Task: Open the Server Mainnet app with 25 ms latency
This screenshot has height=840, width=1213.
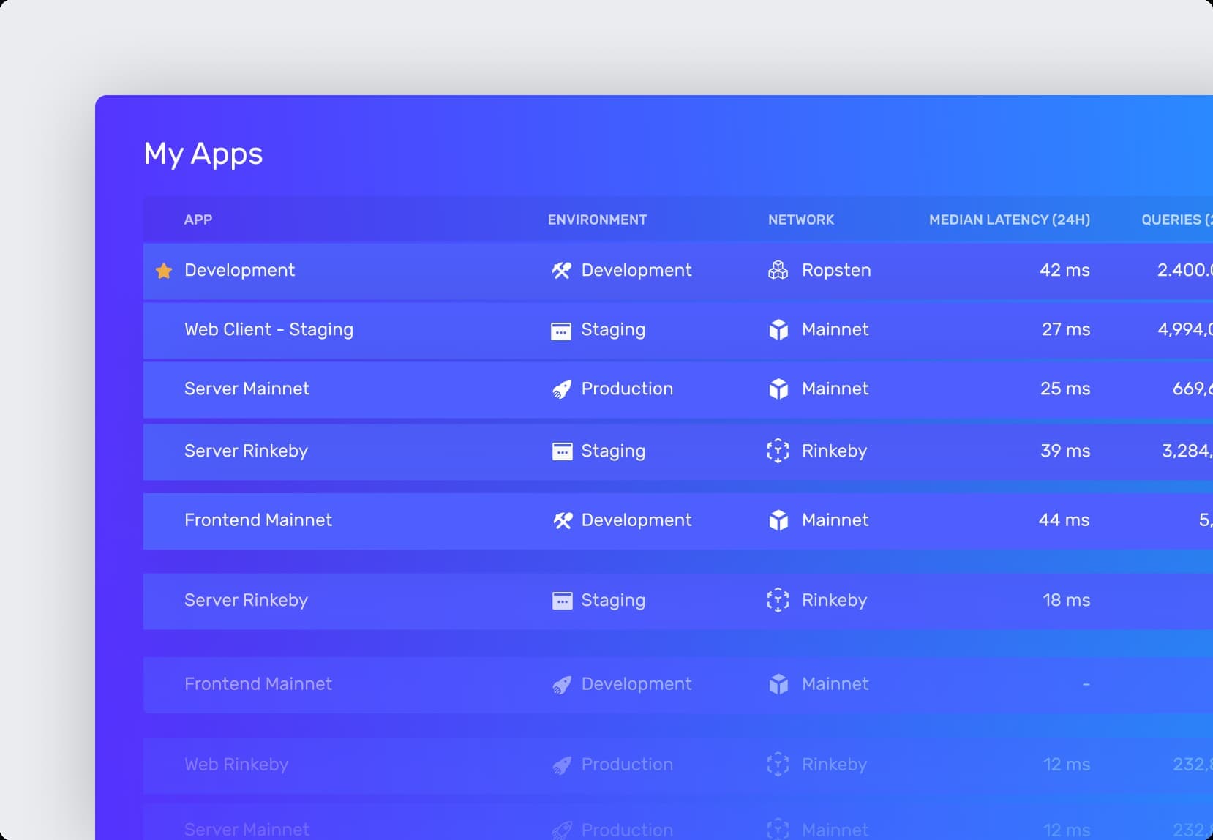Action: click(x=247, y=389)
